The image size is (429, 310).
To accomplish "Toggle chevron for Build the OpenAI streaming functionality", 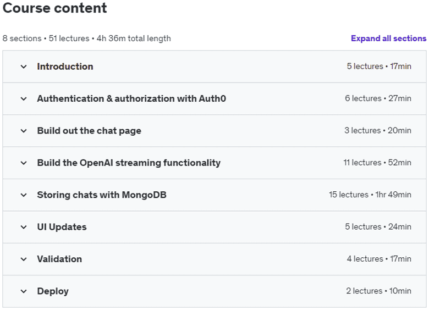I will click(x=24, y=163).
